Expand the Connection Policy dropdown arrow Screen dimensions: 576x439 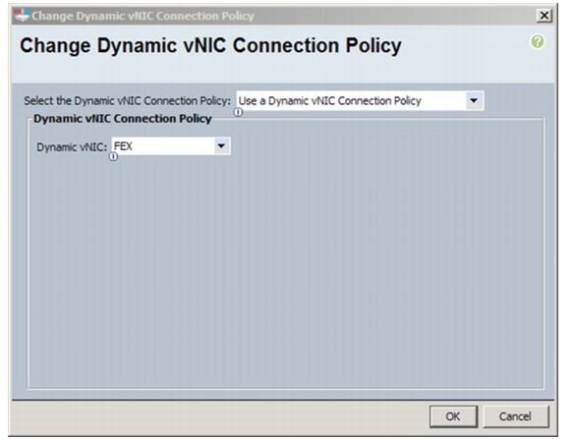click(x=474, y=100)
